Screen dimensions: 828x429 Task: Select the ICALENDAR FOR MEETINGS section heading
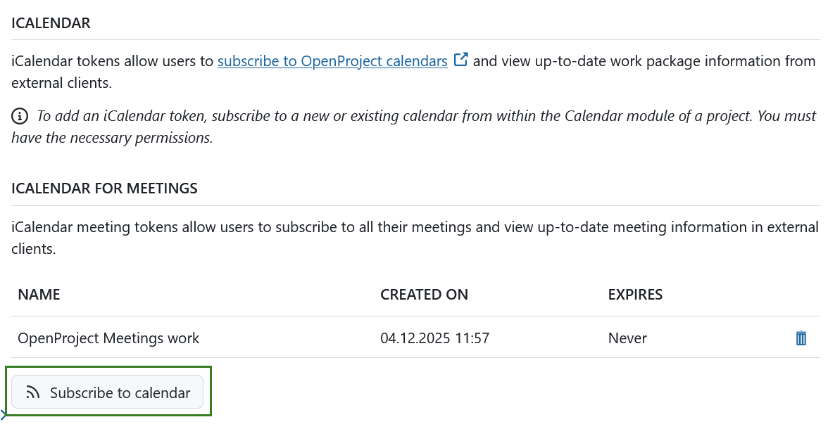(104, 188)
